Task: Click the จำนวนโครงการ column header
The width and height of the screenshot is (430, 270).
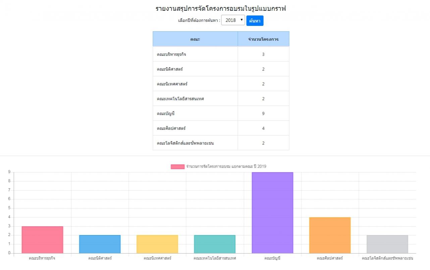Action: click(x=263, y=39)
